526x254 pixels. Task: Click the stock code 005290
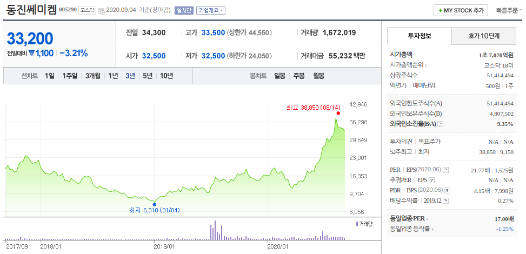pos(68,10)
